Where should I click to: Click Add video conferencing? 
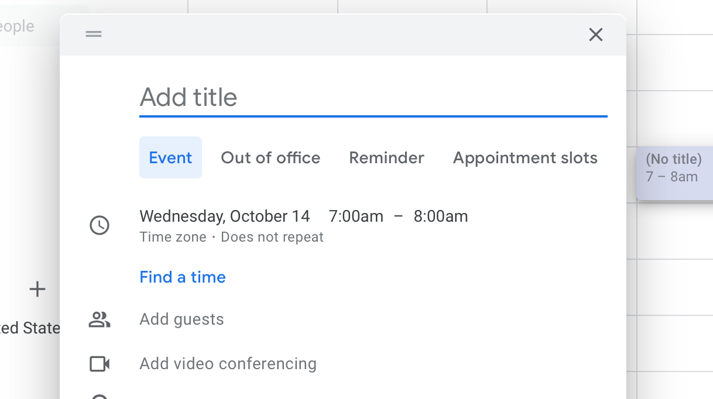[228, 364]
